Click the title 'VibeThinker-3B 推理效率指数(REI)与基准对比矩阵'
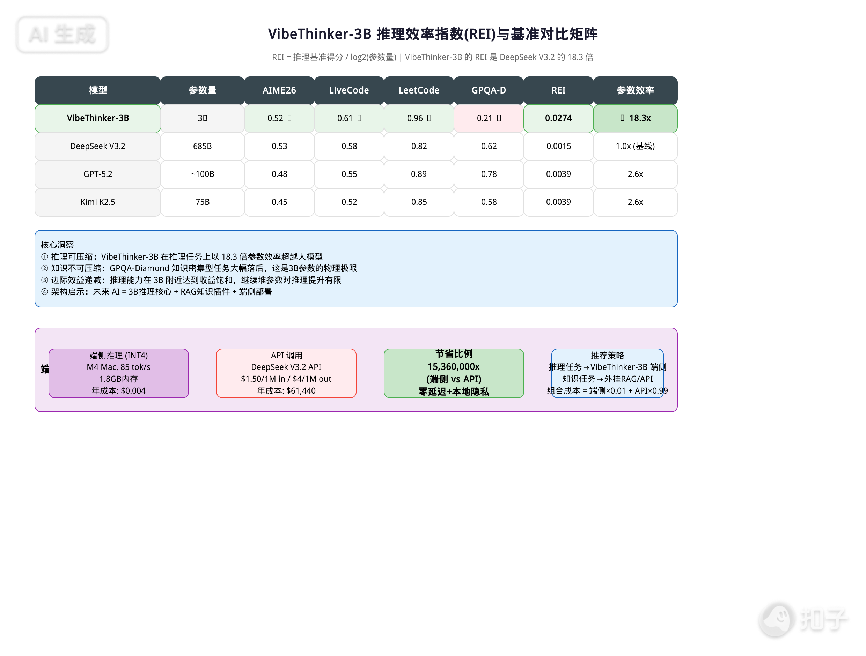This screenshot has width=866, height=656. (433, 34)
